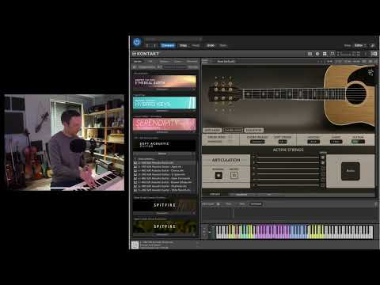
Task: Open the instrument wrench icon left of instrument name
Action: [205, 61]
